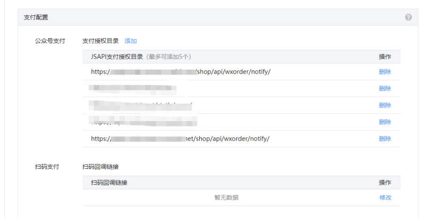The height and width of the screenshot is (219, 424).
Task: Delete the second authorization directory entry
Action: pos(385,88)
